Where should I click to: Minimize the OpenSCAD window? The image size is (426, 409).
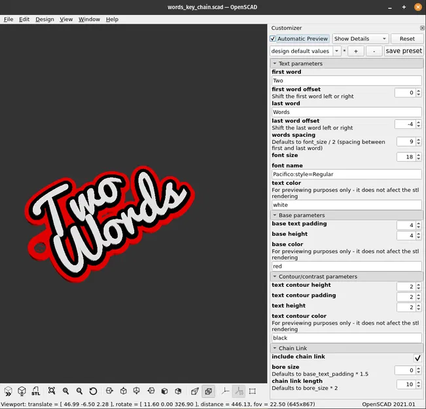pos(390,7)
